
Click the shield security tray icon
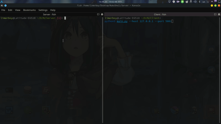174,2
